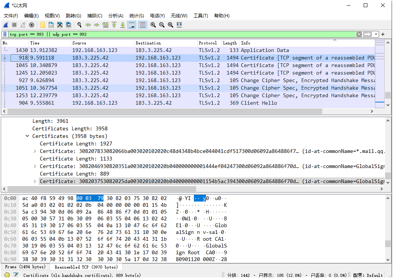This screenshot has height=278, width=393.
Task: Open expert information yellow circle icon
Action: [x=7, y=275]
